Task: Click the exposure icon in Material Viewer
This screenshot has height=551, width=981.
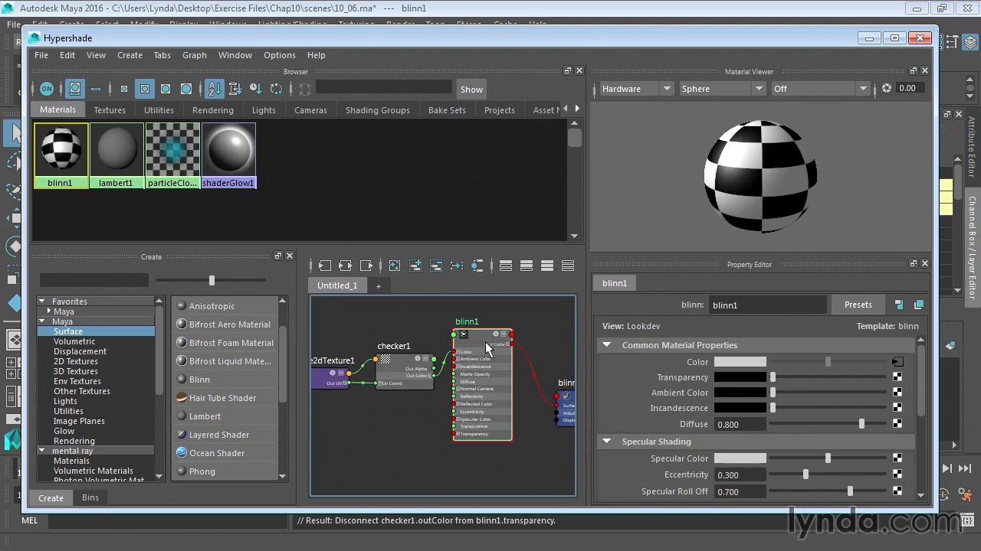Action: pos(887,88)
